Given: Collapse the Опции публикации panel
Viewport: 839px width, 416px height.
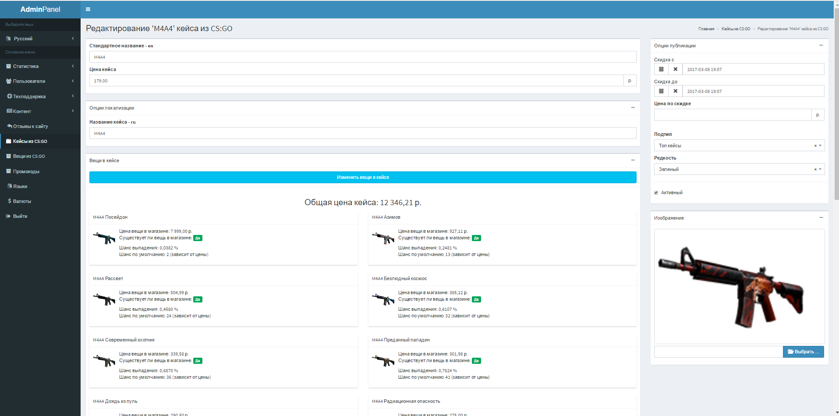Looking at the screenshot, I should 821,46.
